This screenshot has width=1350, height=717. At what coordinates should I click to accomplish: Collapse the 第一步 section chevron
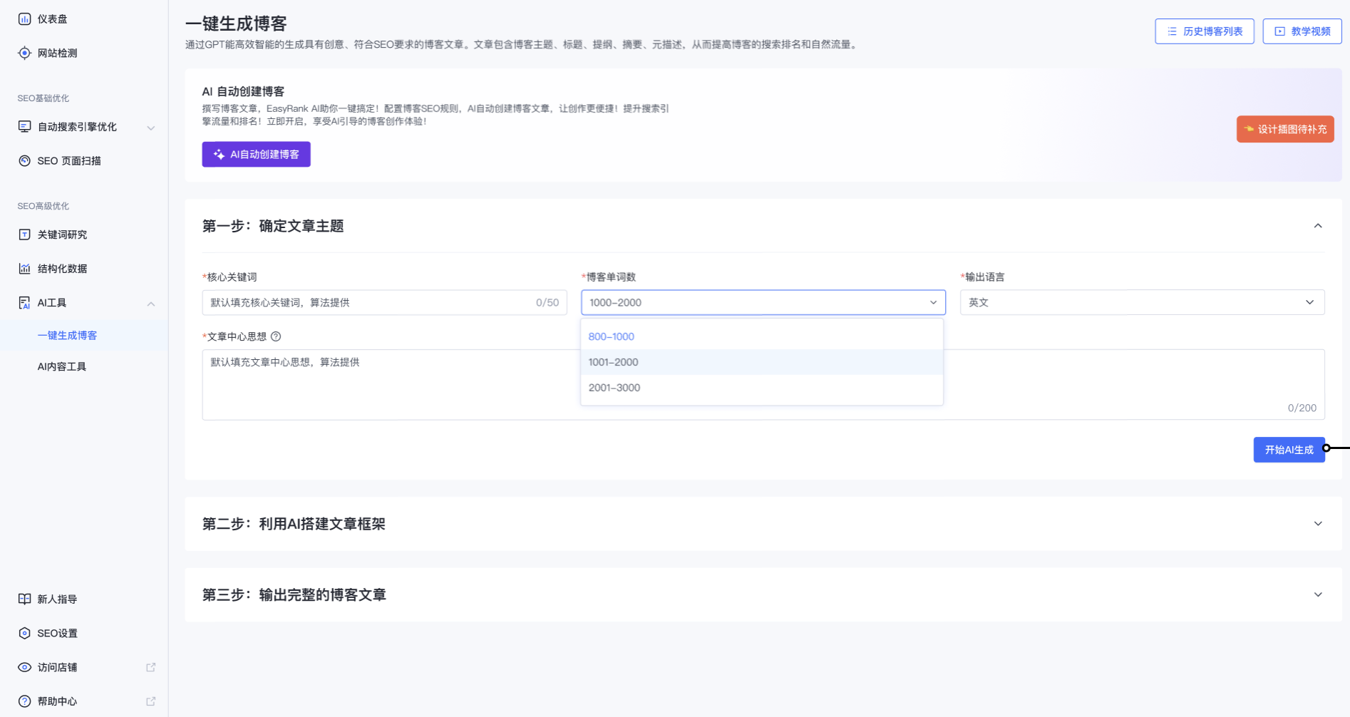tap(1318, 226)
